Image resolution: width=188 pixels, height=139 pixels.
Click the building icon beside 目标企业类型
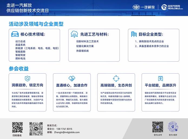134,34
